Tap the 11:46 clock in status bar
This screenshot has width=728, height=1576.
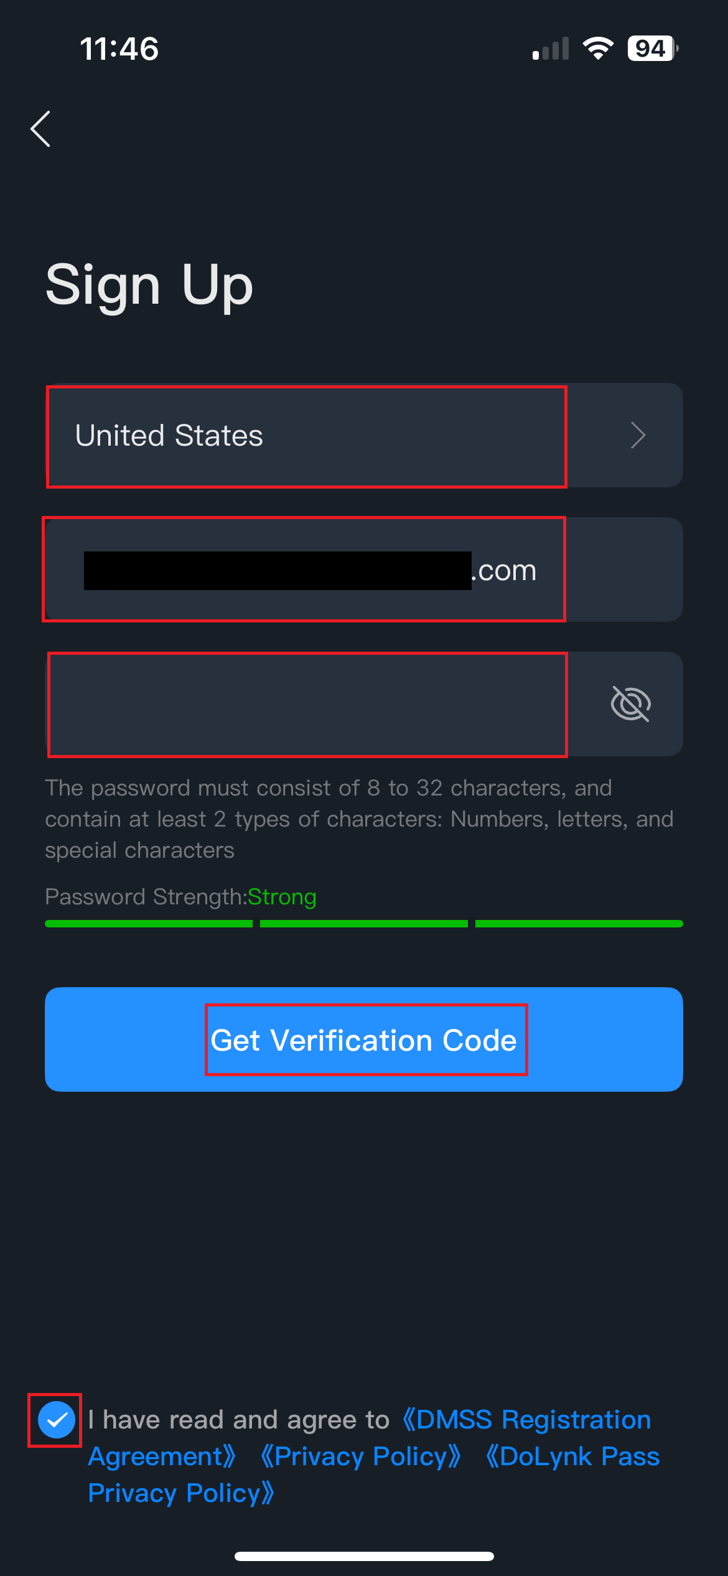pos(119,49)
